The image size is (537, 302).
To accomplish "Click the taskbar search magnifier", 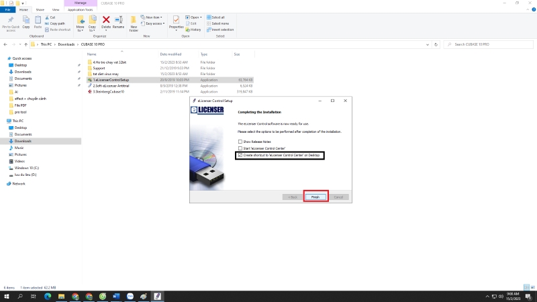I will [20, 296].
